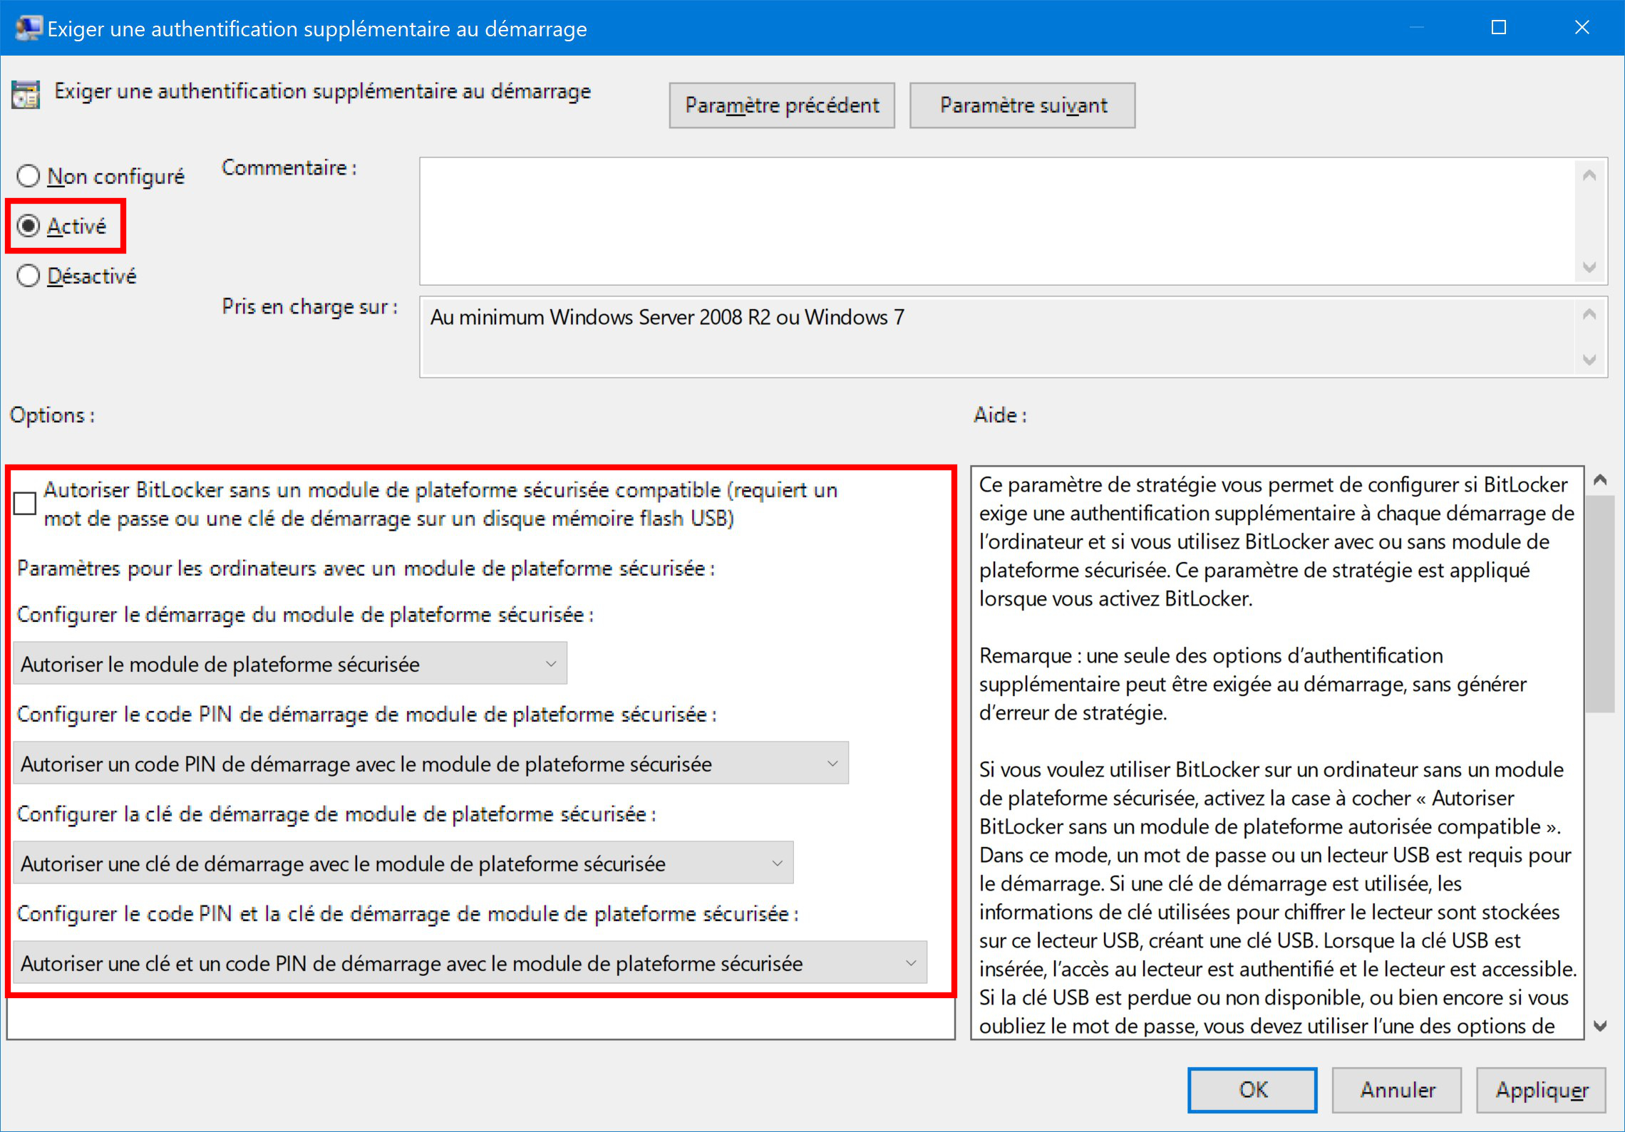Click the comment box scroll down arrow
Screen dimensions: 1625x1132
click(x=1589, y=267)
